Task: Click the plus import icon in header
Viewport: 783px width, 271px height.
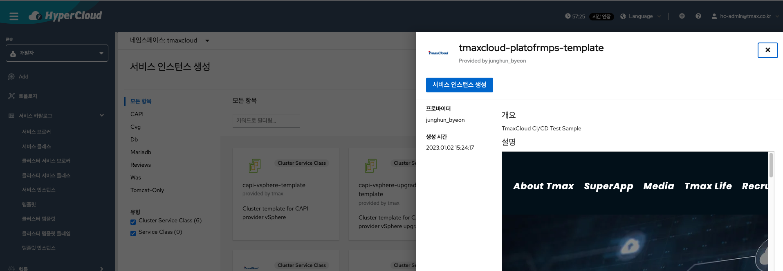Action: click(x=682, y=16)
